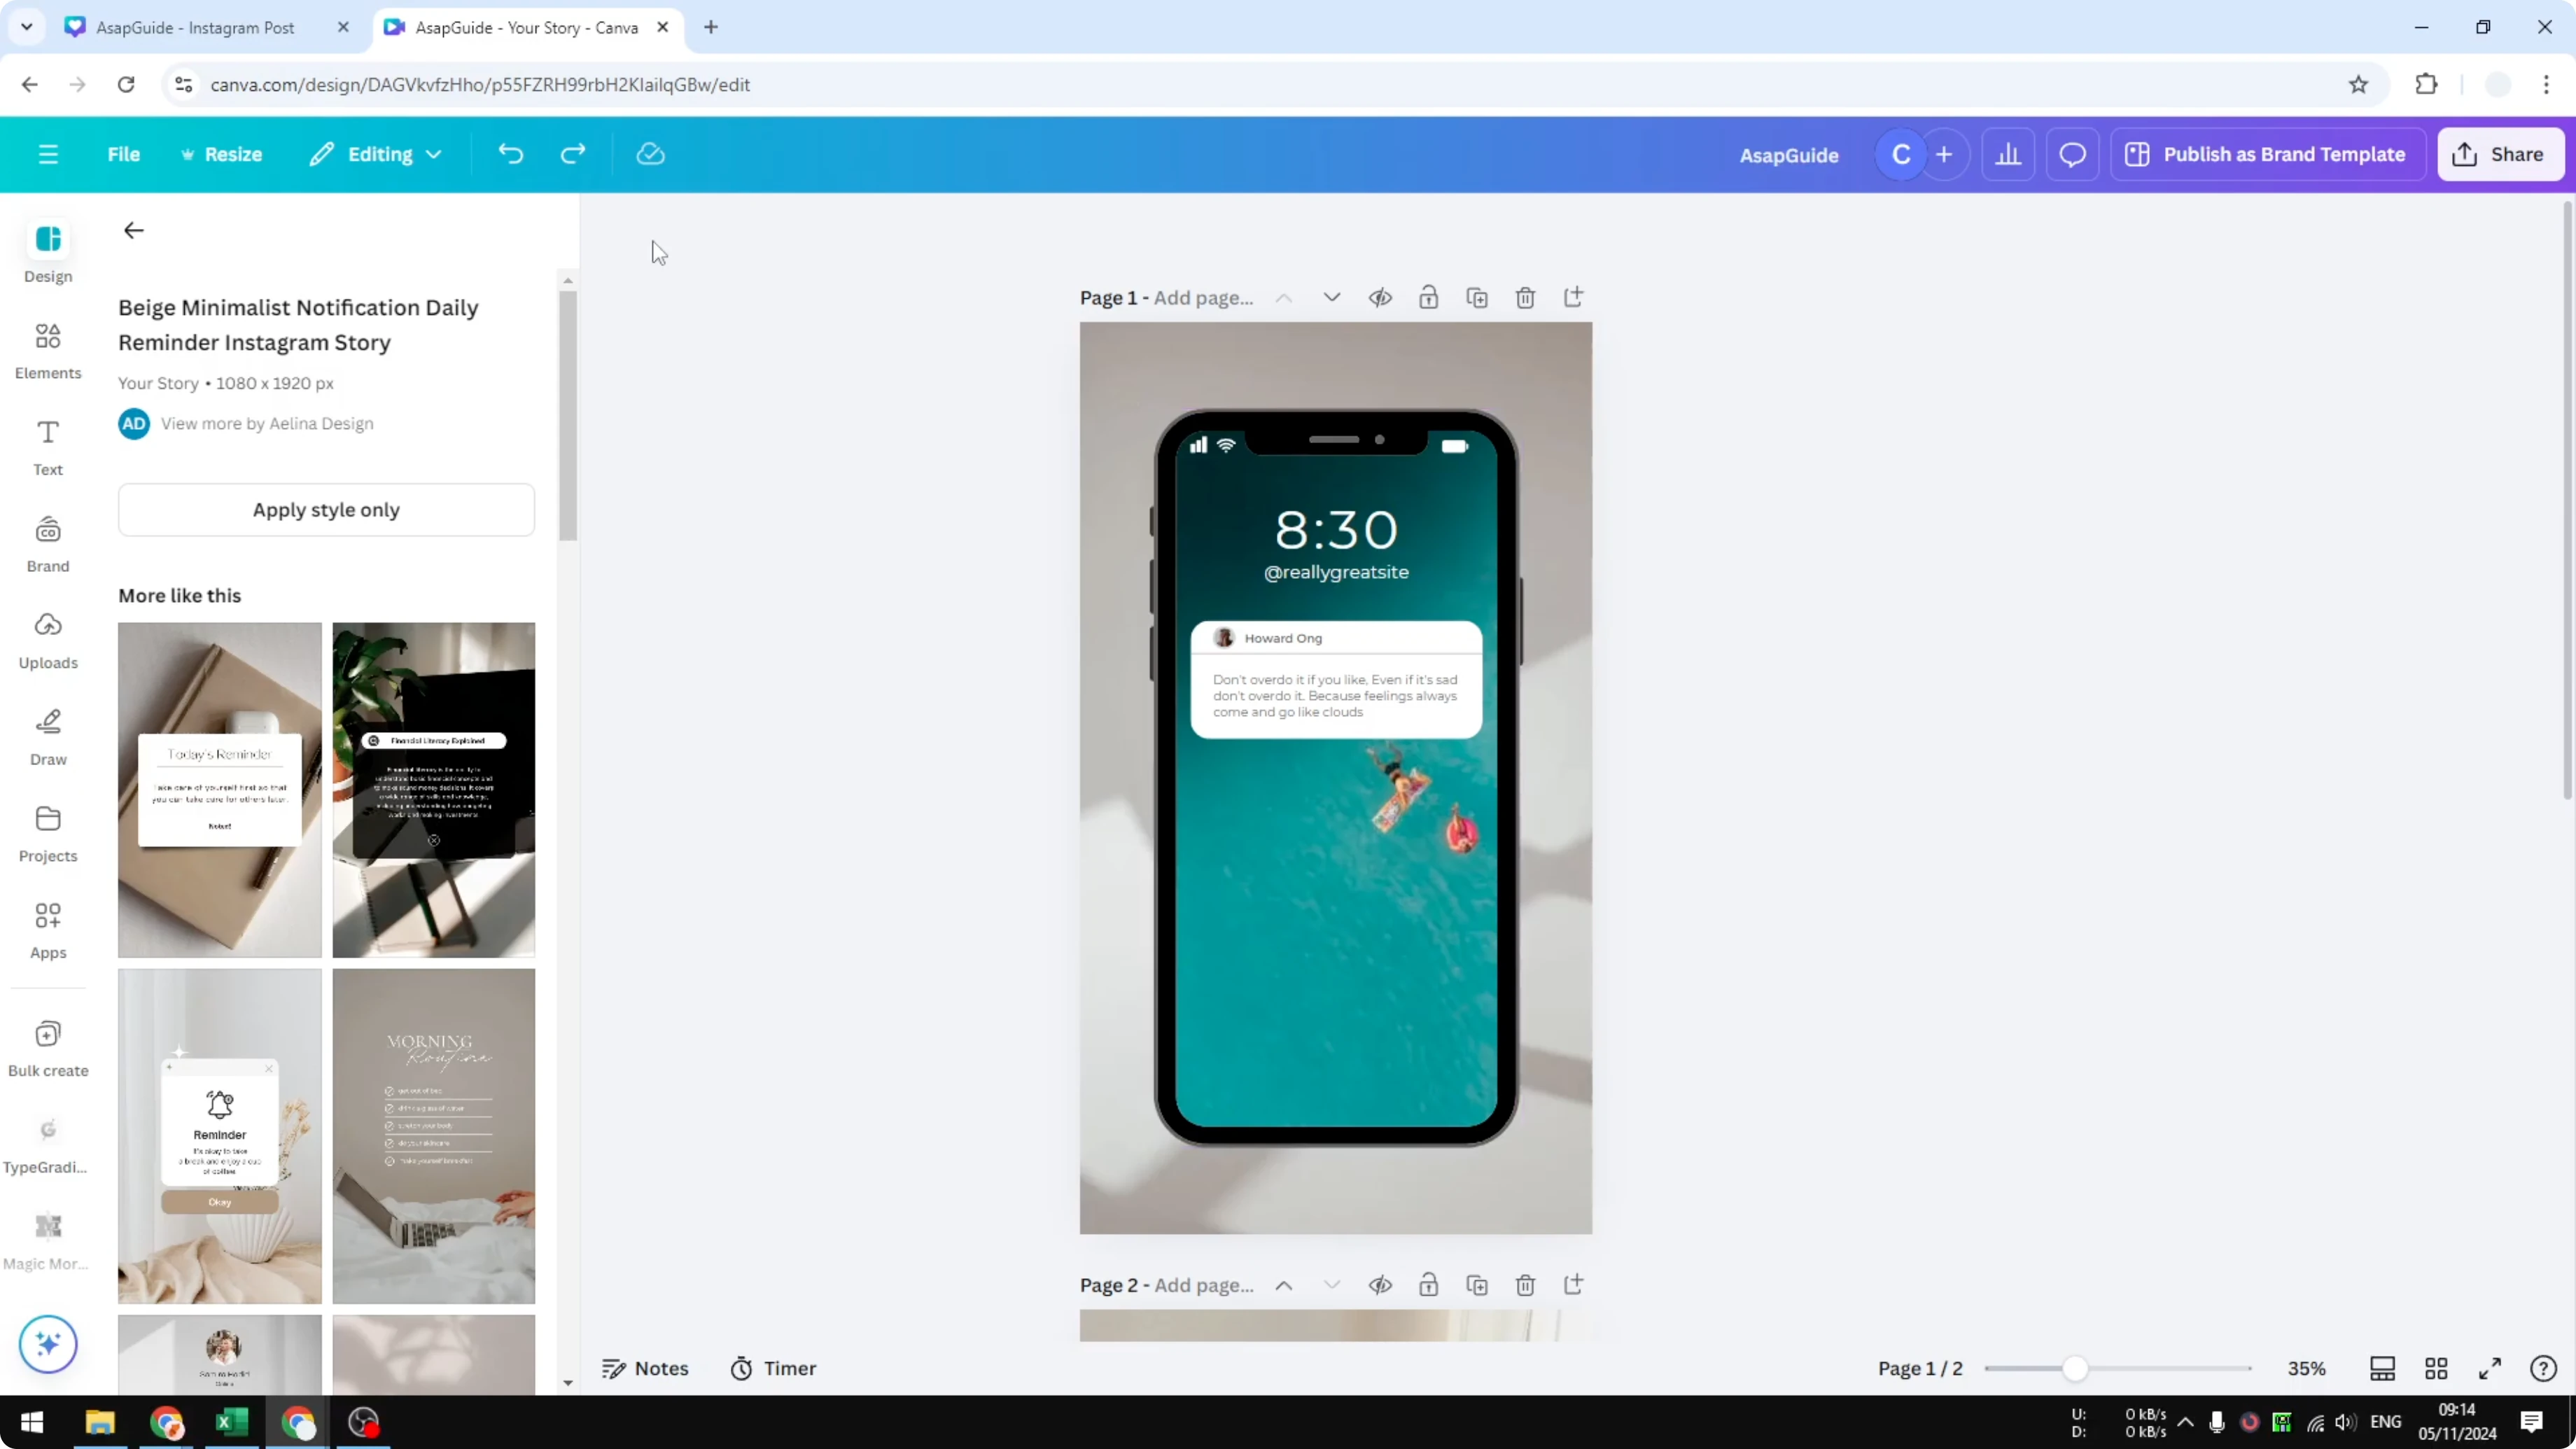2576x1449 pixels.
Task: Open the Timer
Action: coord(773,1368)
